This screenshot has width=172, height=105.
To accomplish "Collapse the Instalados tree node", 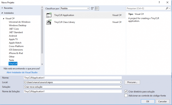I will tap(2, 13).
